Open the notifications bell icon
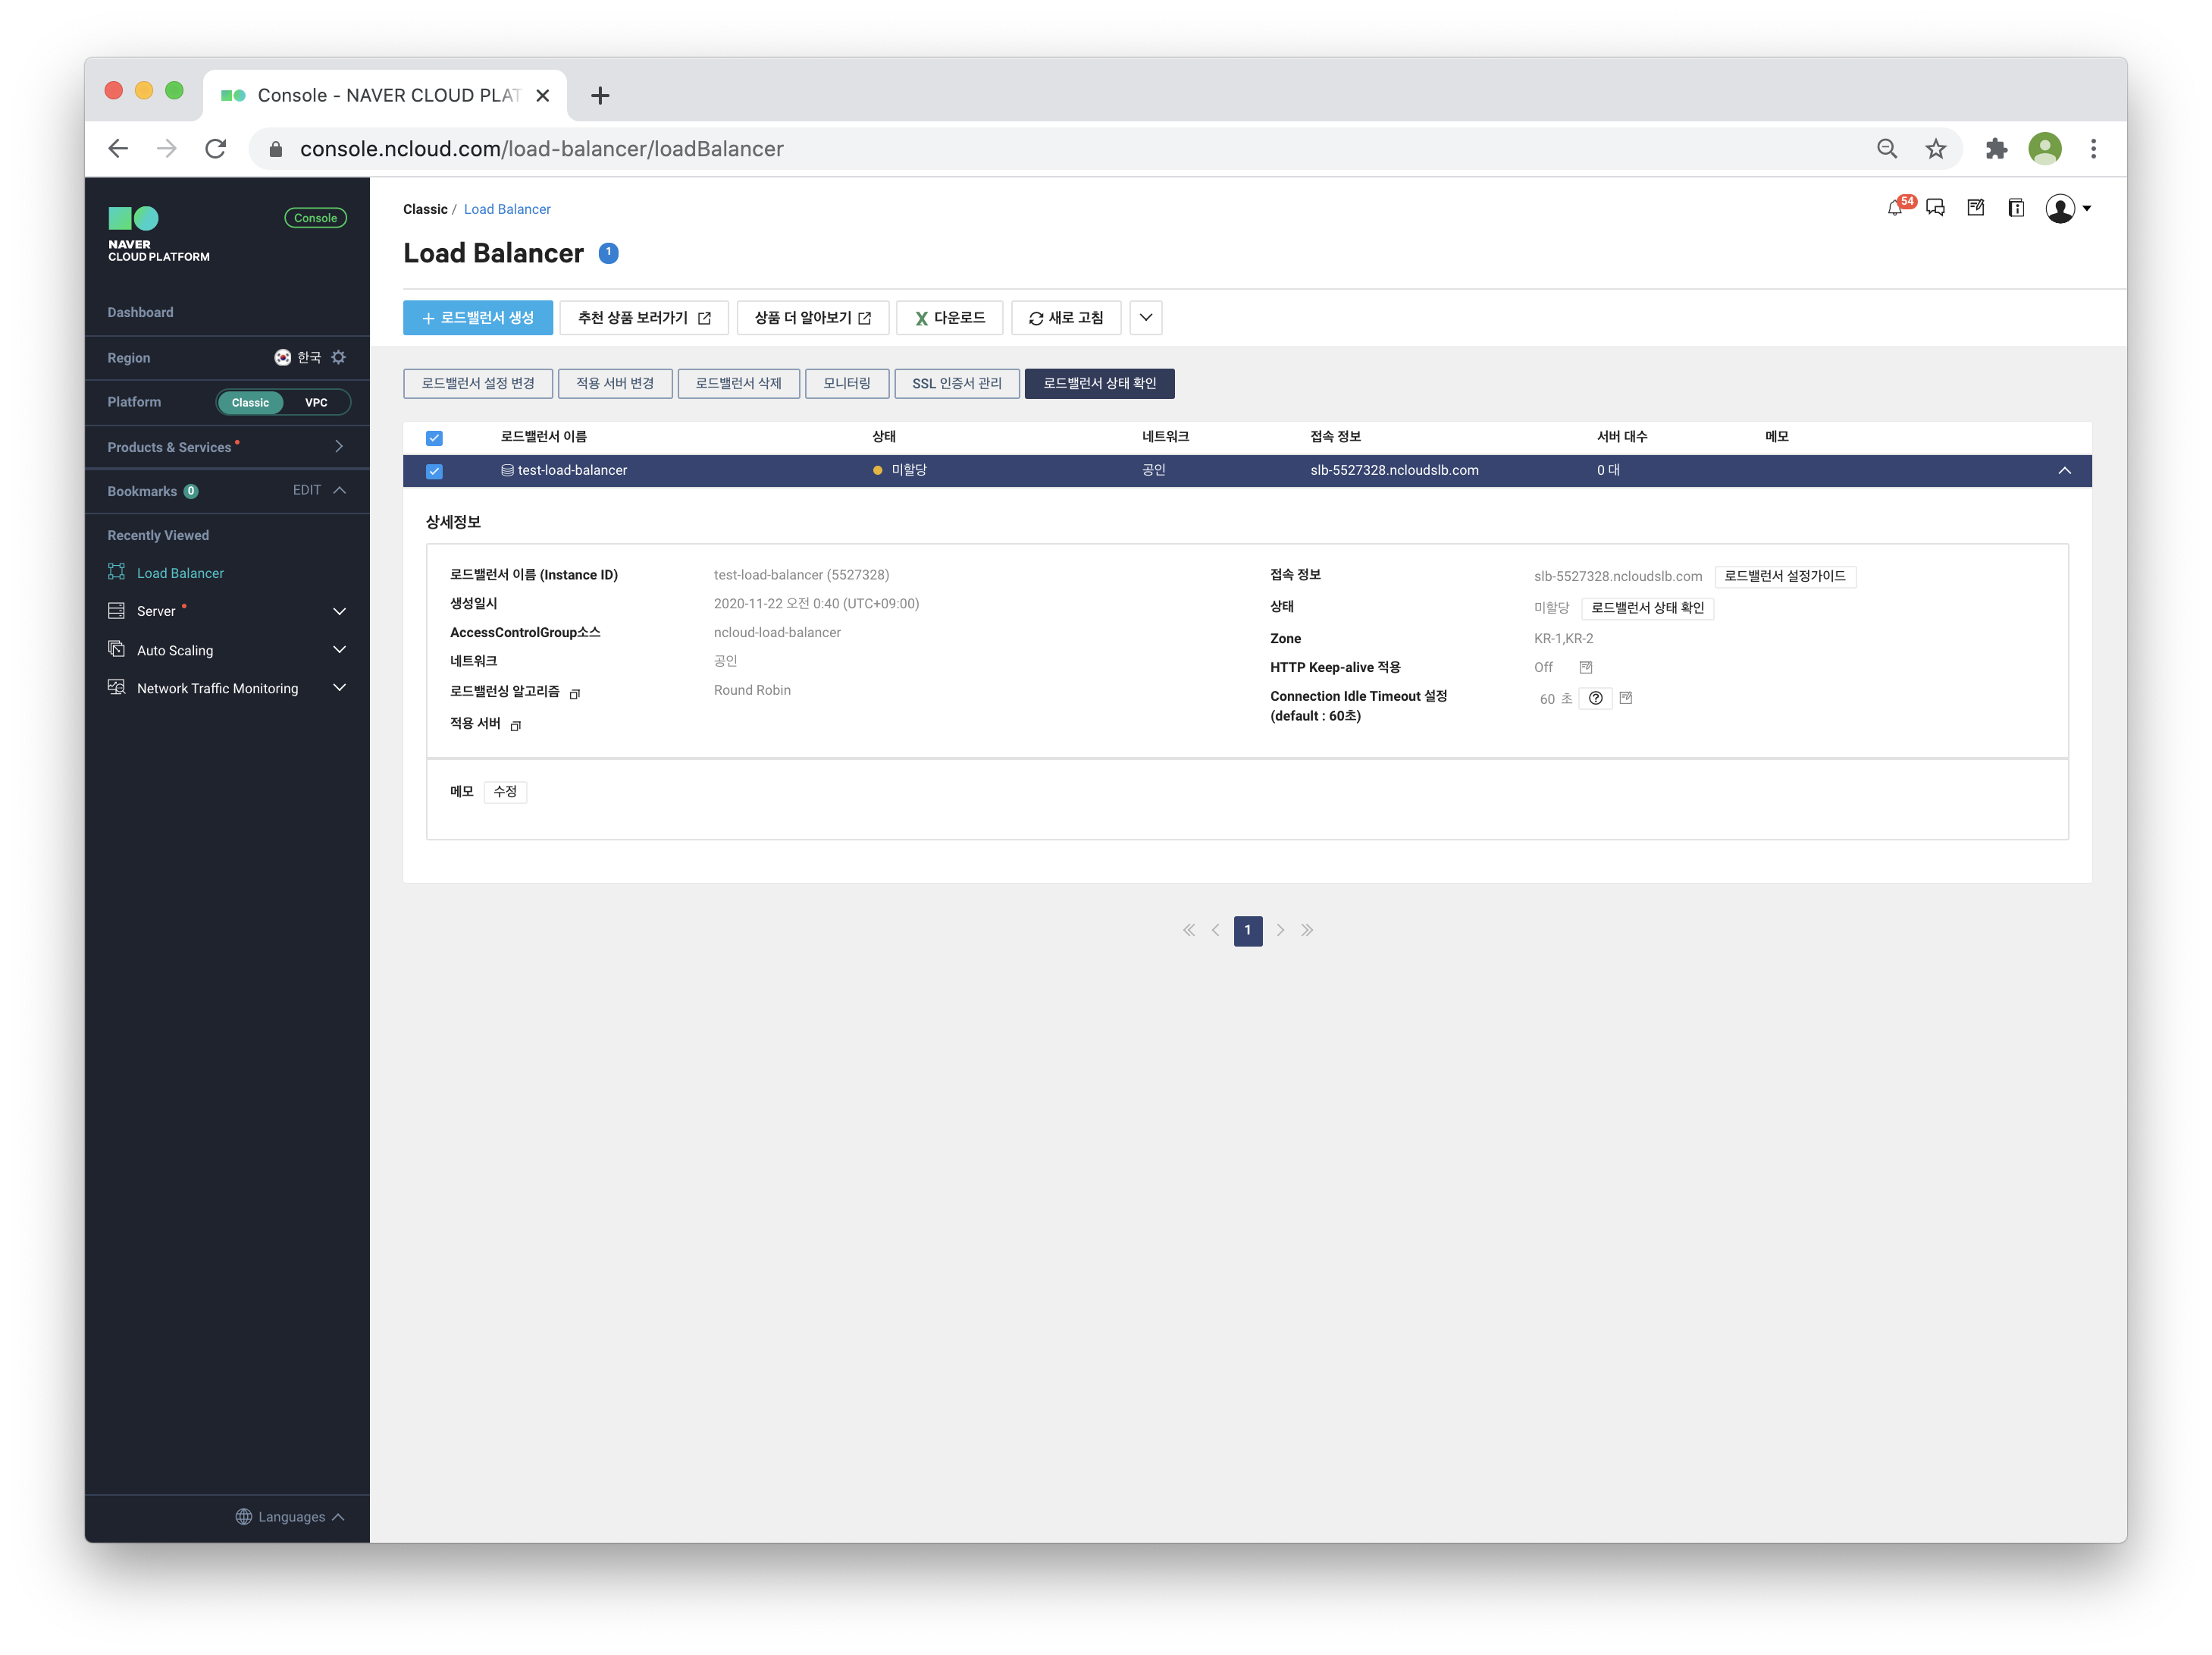2212x1655 pixels. 1894,208
